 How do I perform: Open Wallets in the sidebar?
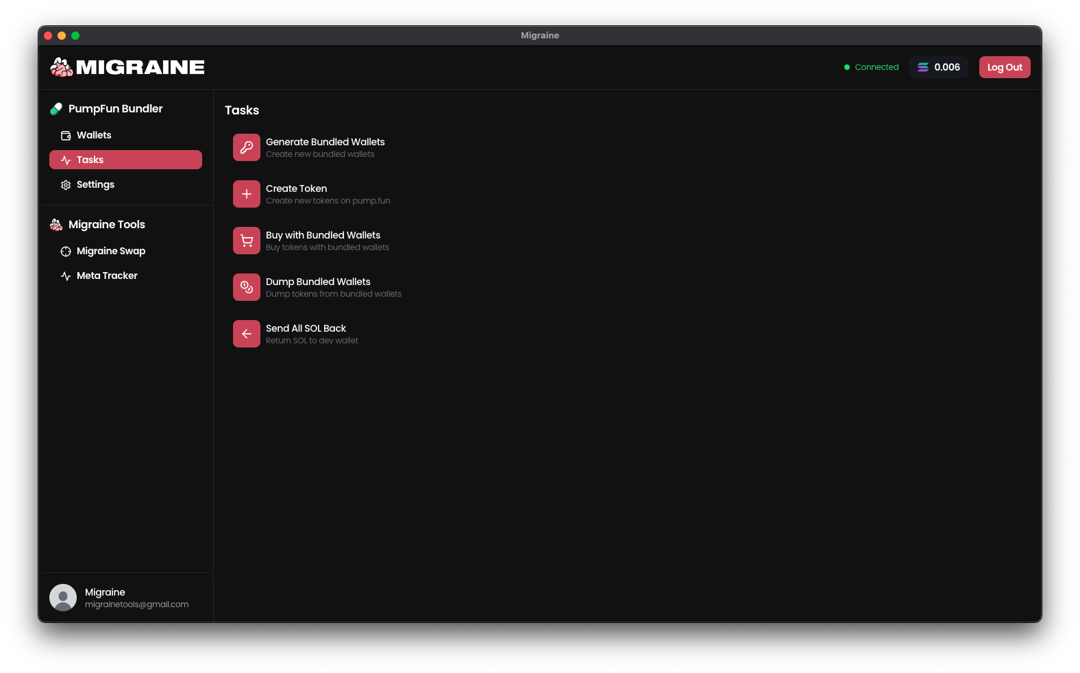click(94, 135)
